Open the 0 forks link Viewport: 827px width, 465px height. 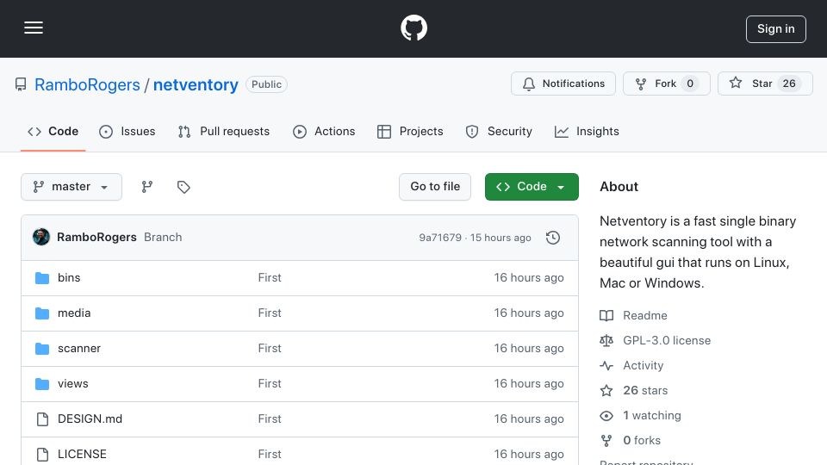point(642,440)
